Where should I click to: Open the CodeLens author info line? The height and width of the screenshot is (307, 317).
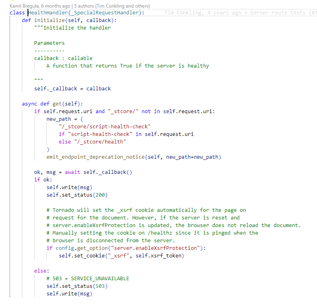tap(80, 6)
